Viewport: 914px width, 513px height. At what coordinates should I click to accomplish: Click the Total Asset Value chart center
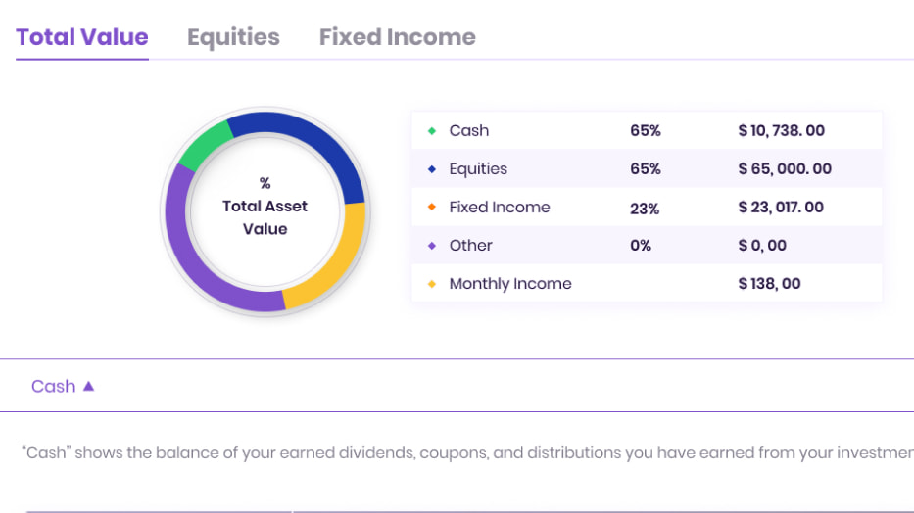pos(265,207)
